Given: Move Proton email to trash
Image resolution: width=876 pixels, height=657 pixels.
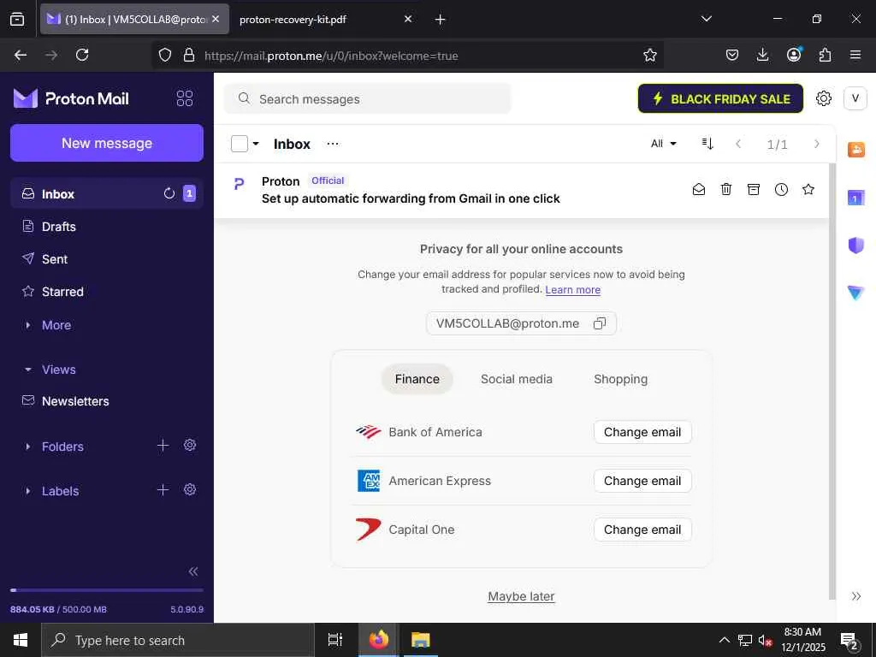Looking at the screenshot, I should 725,189.
